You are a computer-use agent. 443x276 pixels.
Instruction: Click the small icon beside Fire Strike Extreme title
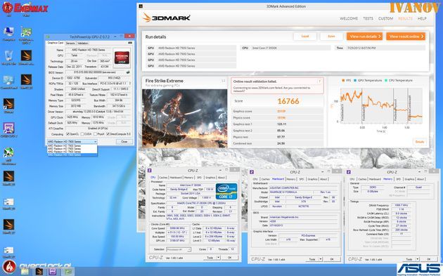click(223, 81)
